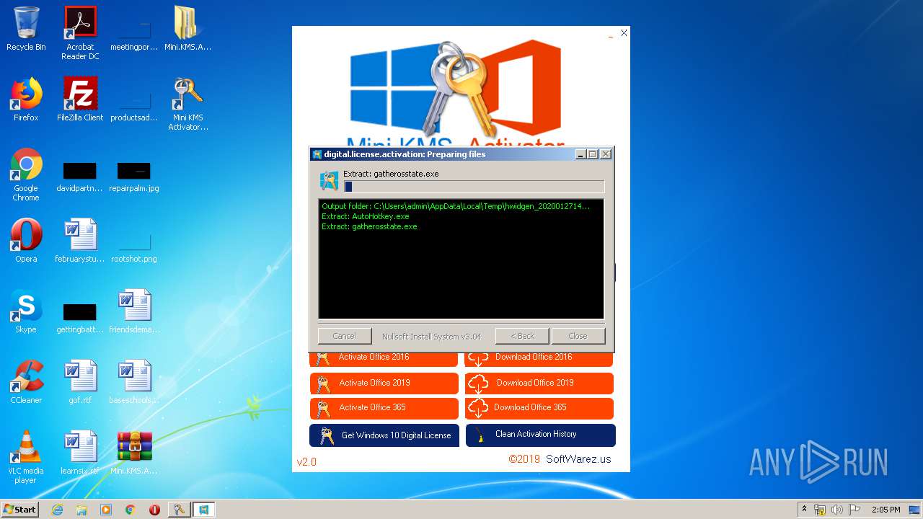Show hidden system tray icons
The width and height of the screenshot is (923, 519).
pyautogui.click(x=804, y=510)
